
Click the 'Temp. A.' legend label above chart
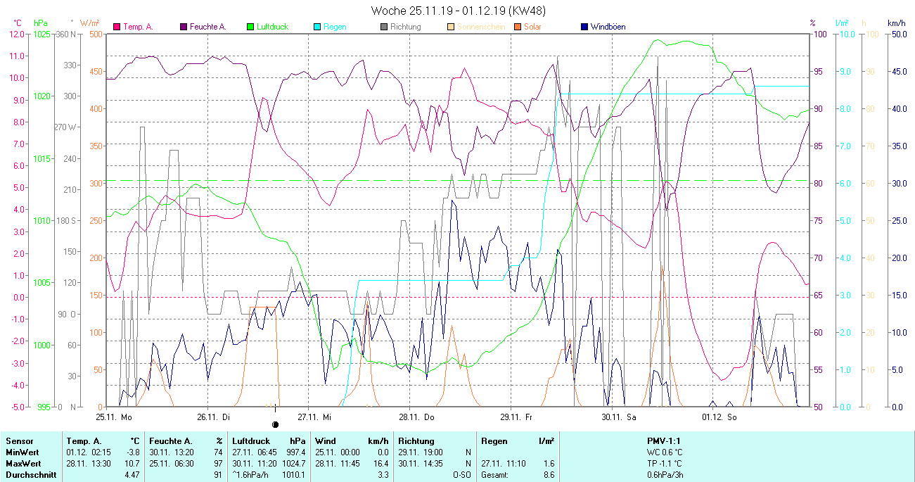pyautogui.click(x=139, y=27)
